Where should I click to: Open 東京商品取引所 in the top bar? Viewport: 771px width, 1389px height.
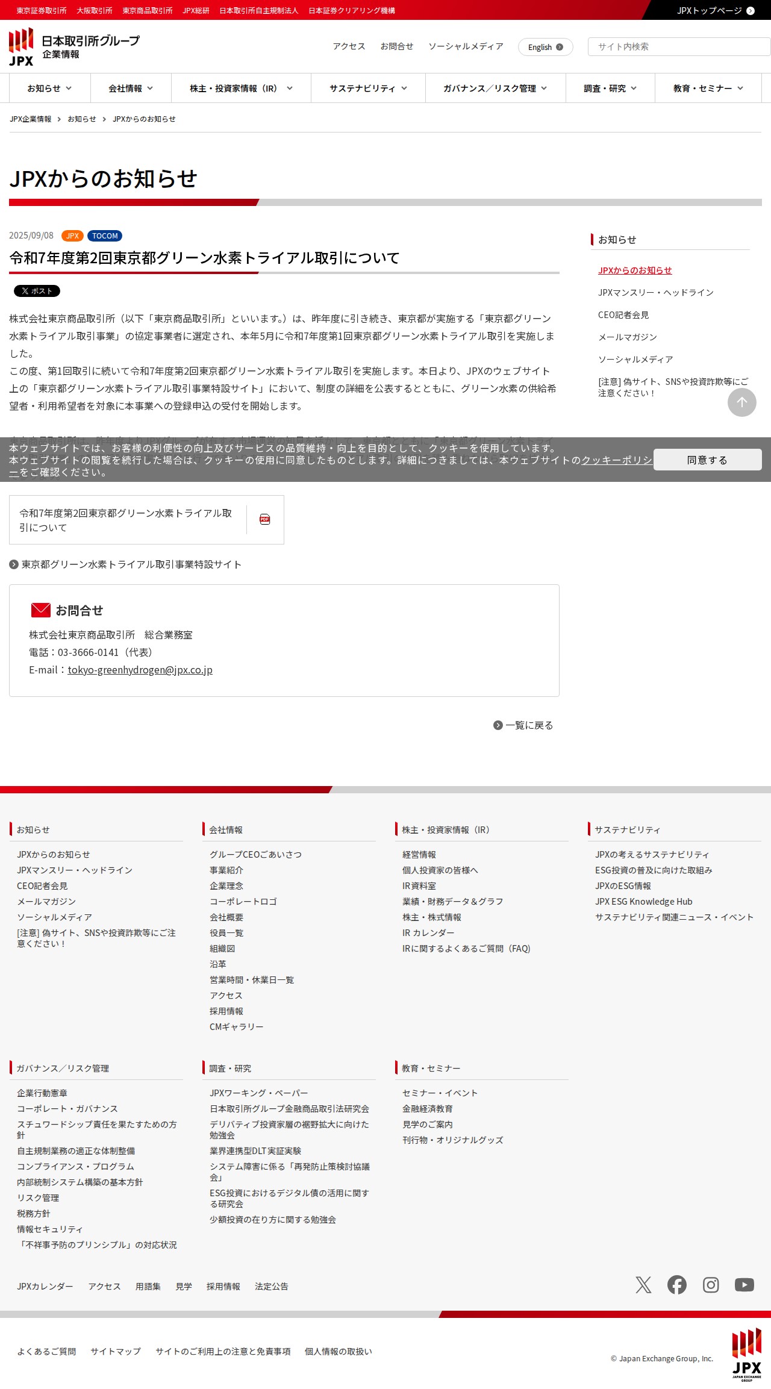click(148, 11)
